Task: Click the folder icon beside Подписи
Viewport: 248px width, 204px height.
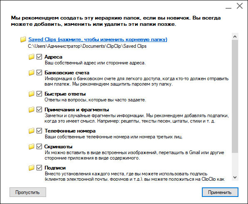Action: click(x=31, y=167)
